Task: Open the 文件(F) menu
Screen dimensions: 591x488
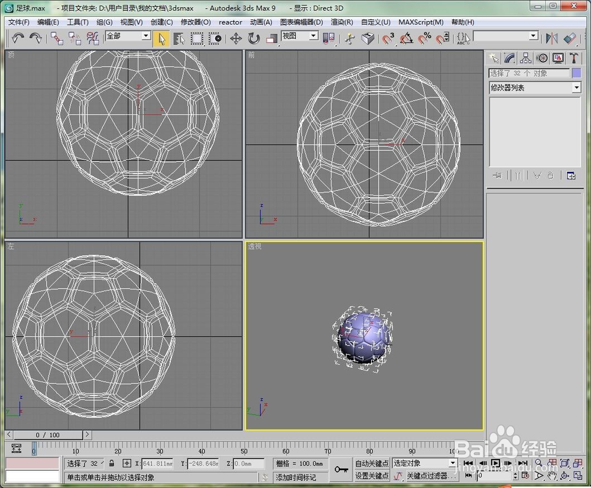Action: click(19, 22)
